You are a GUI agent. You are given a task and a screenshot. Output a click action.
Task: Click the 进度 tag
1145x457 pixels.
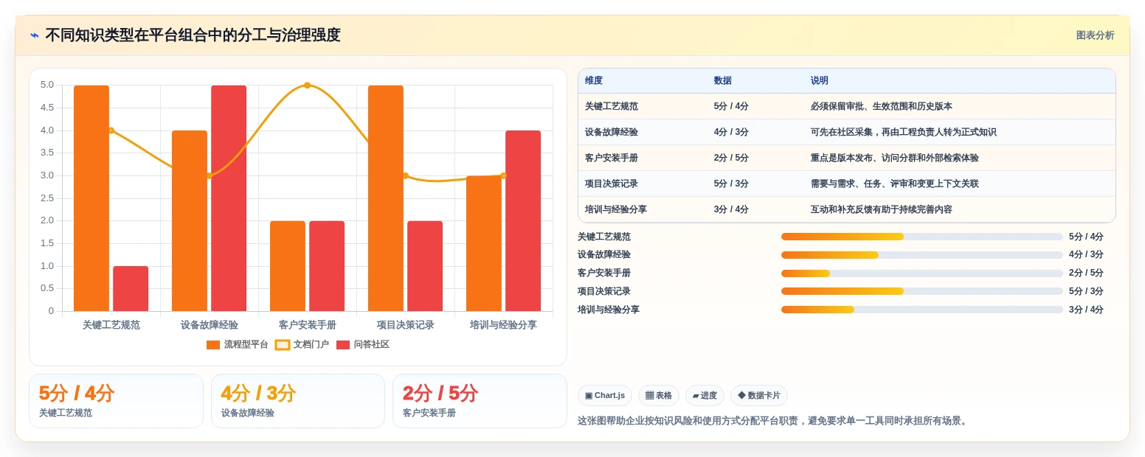coord(705,395)
